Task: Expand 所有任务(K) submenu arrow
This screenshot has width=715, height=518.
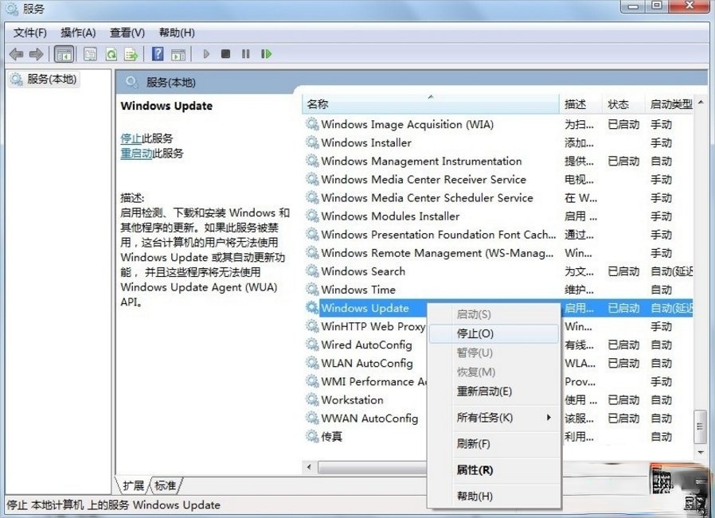Action: pyautogui.click(x=549, y=417)
